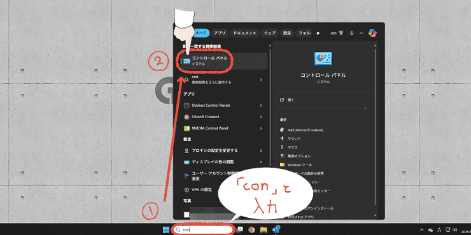Open Outlook from the taskbar
Screen dimensions: 471x235
pyautogui.click(x=276, y=229)
